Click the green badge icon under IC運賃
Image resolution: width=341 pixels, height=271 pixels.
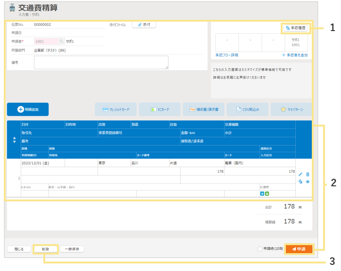267,193
